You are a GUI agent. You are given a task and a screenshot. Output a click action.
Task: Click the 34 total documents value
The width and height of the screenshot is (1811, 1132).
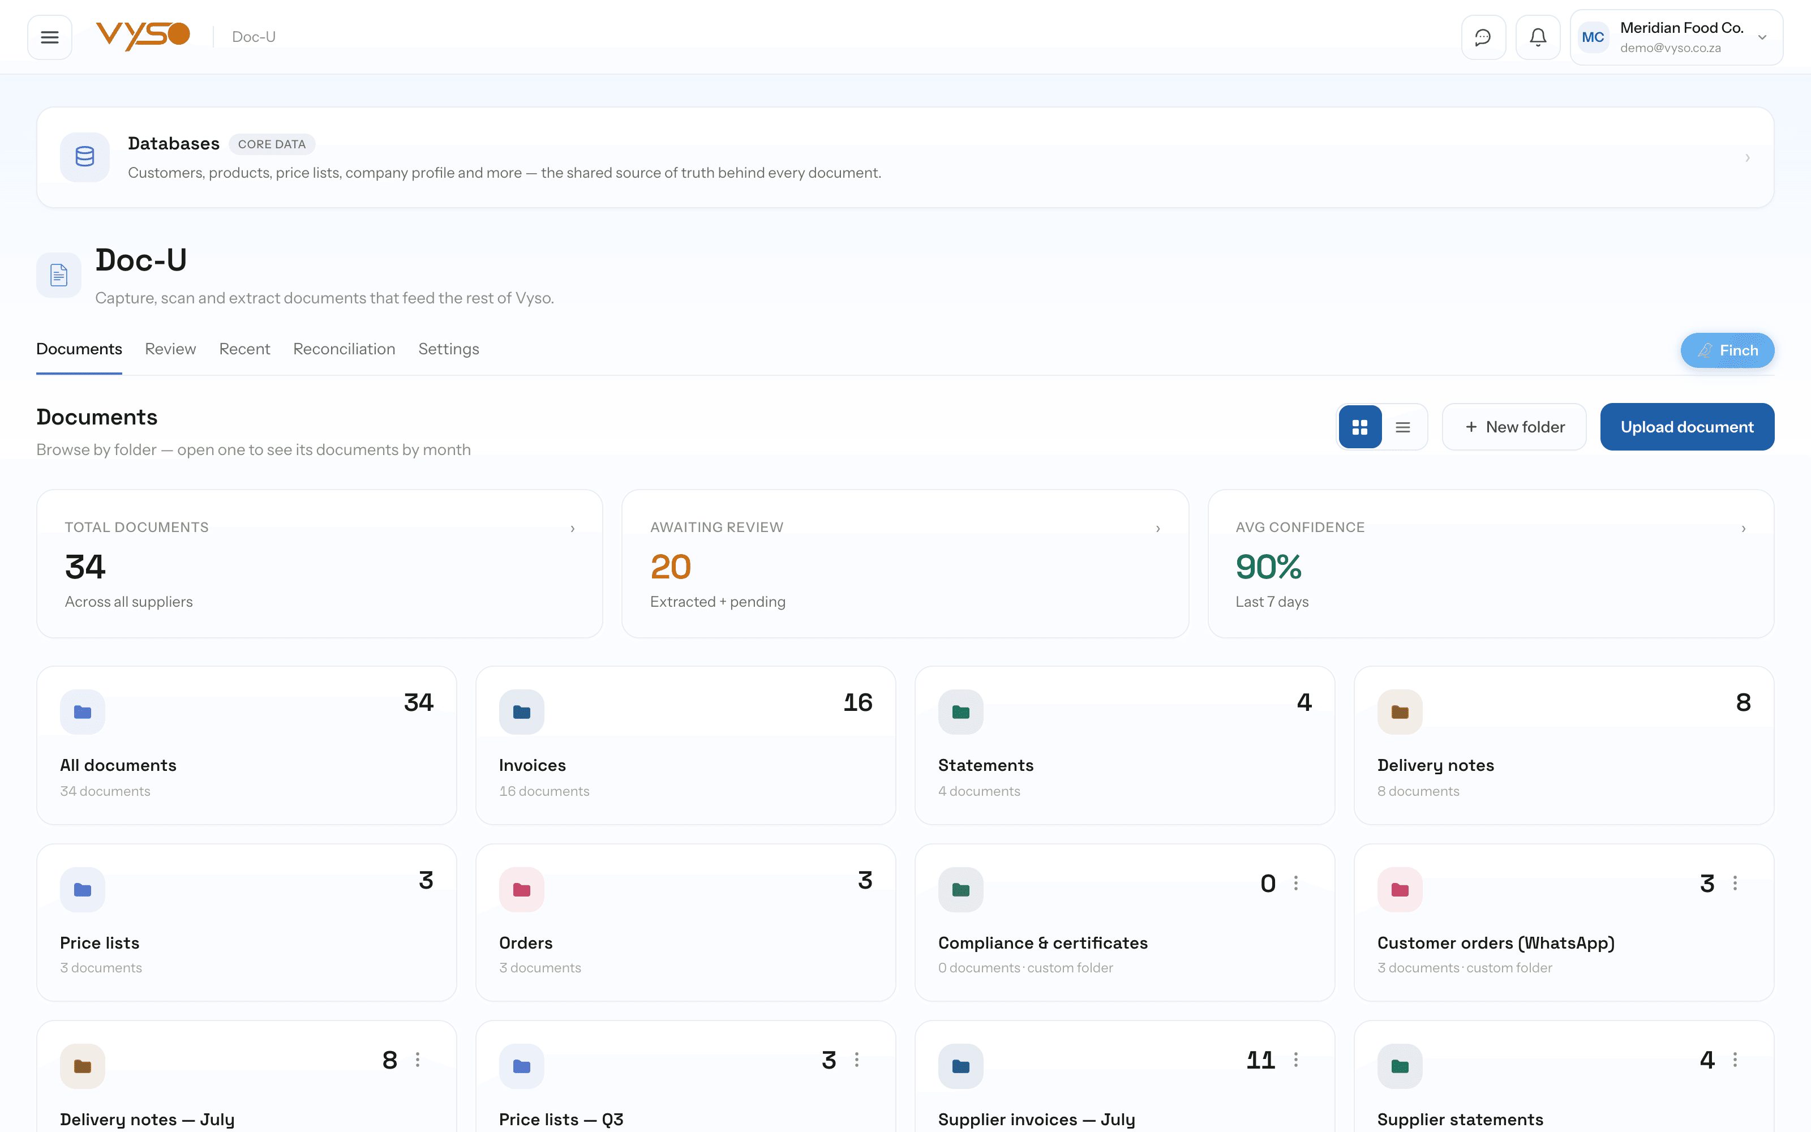tap(85, 567)
